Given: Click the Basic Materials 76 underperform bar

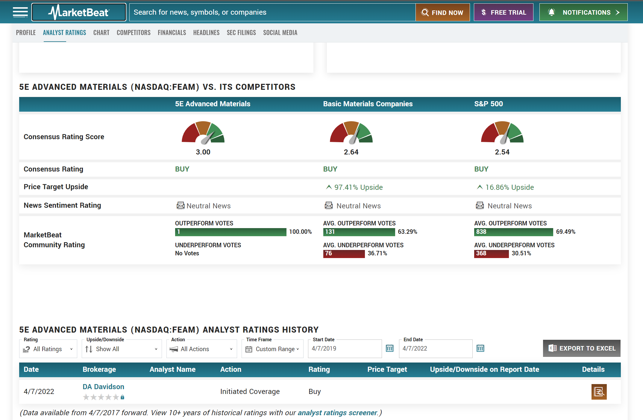Looking at the screenshot, I should pyautogui.click(x=344, y=254).
